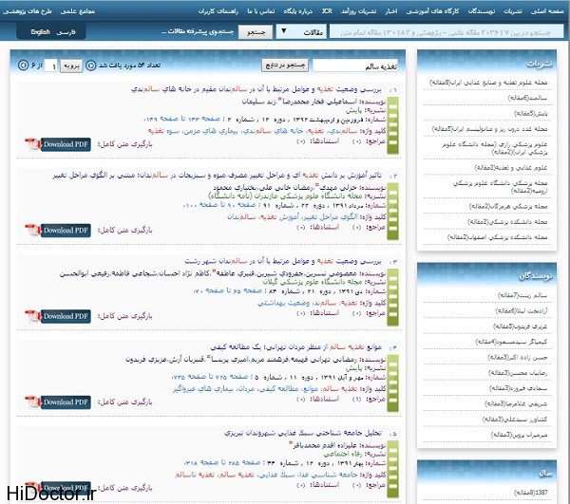Click the red PDF icon of result 2
This screenshot has height=504, width=570.
click(30, 231)
